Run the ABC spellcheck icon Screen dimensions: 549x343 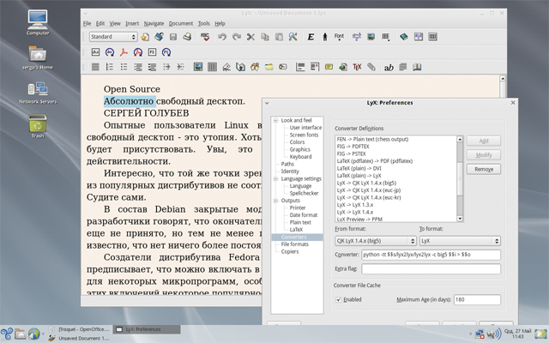(x=205, y=37)
